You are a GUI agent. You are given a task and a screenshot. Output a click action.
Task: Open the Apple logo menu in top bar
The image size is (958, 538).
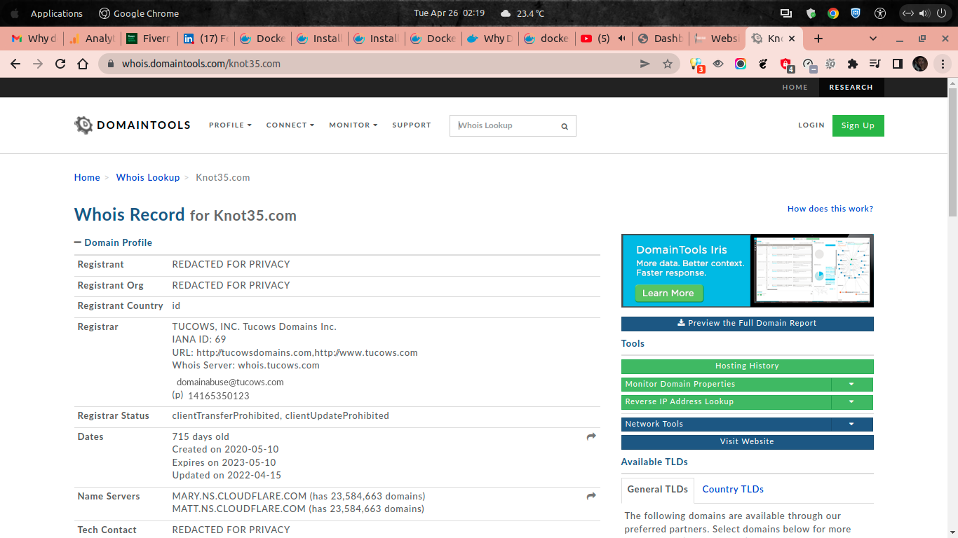[14, 13]
